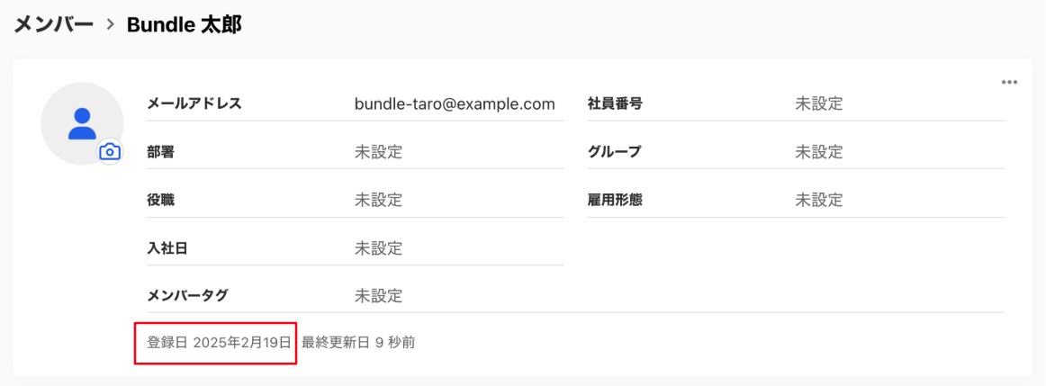Go back to メンバー breadcrumb

click(54, 25)
